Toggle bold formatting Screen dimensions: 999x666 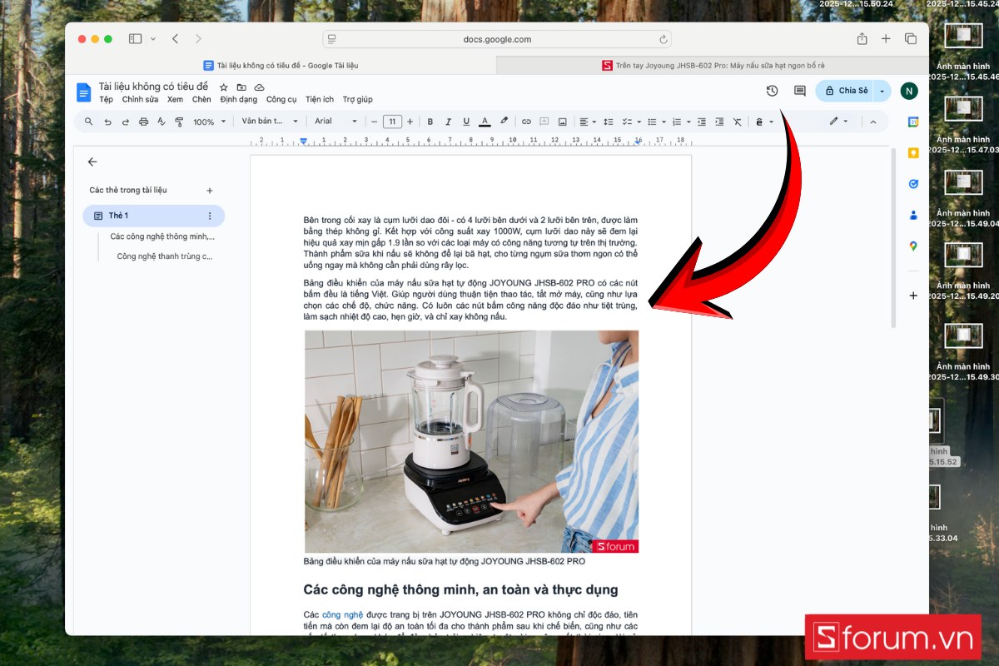(430, 122)
